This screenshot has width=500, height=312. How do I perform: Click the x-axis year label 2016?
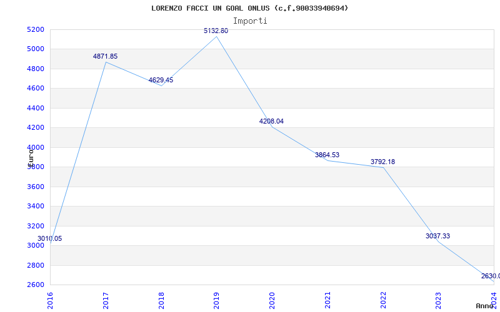click(50, 300)
